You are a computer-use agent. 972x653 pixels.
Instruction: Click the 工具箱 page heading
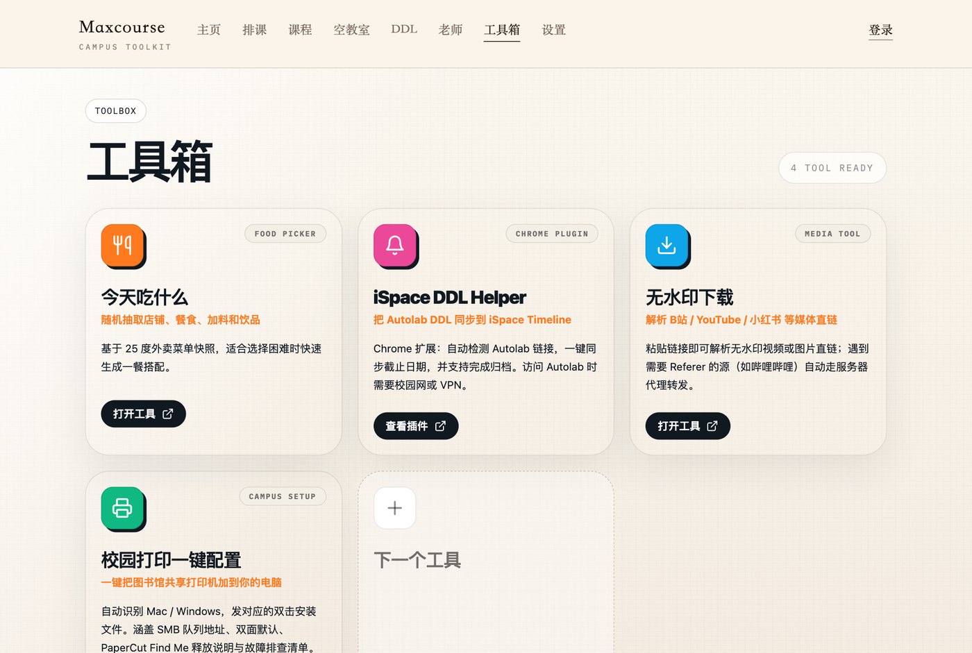click(149, 162)
